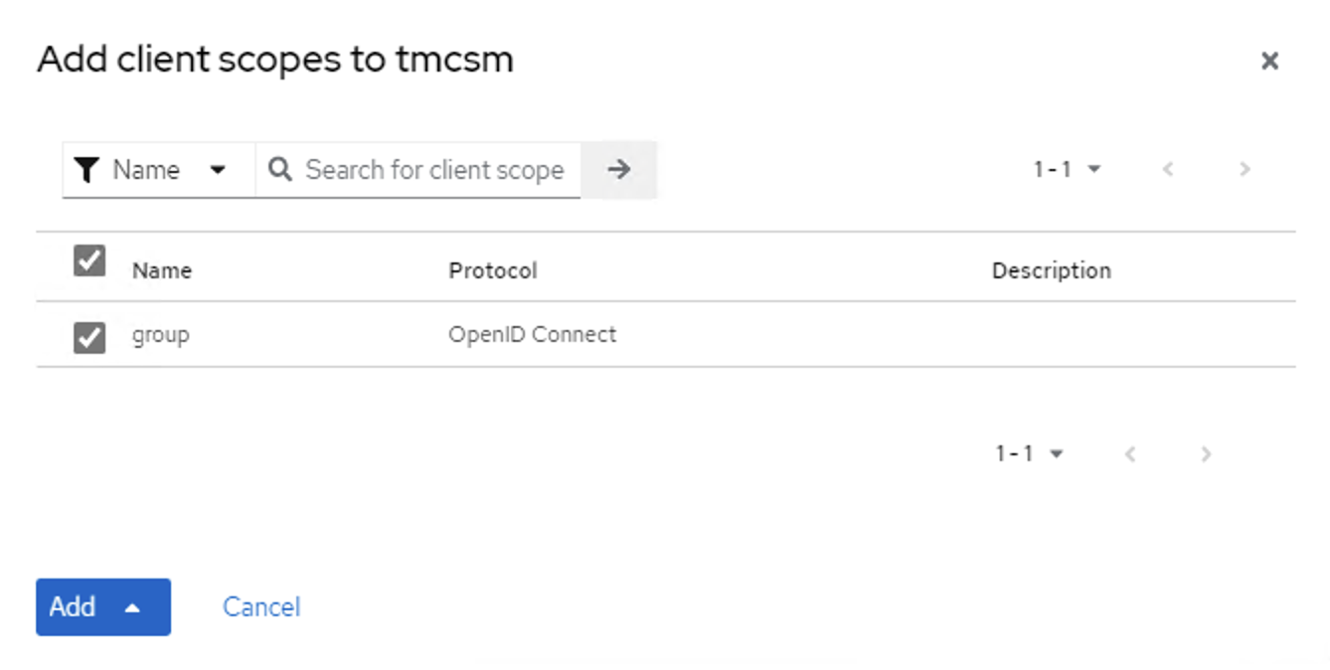
Task: Close the Add client scopes dialog
Action: point(1268,62)
